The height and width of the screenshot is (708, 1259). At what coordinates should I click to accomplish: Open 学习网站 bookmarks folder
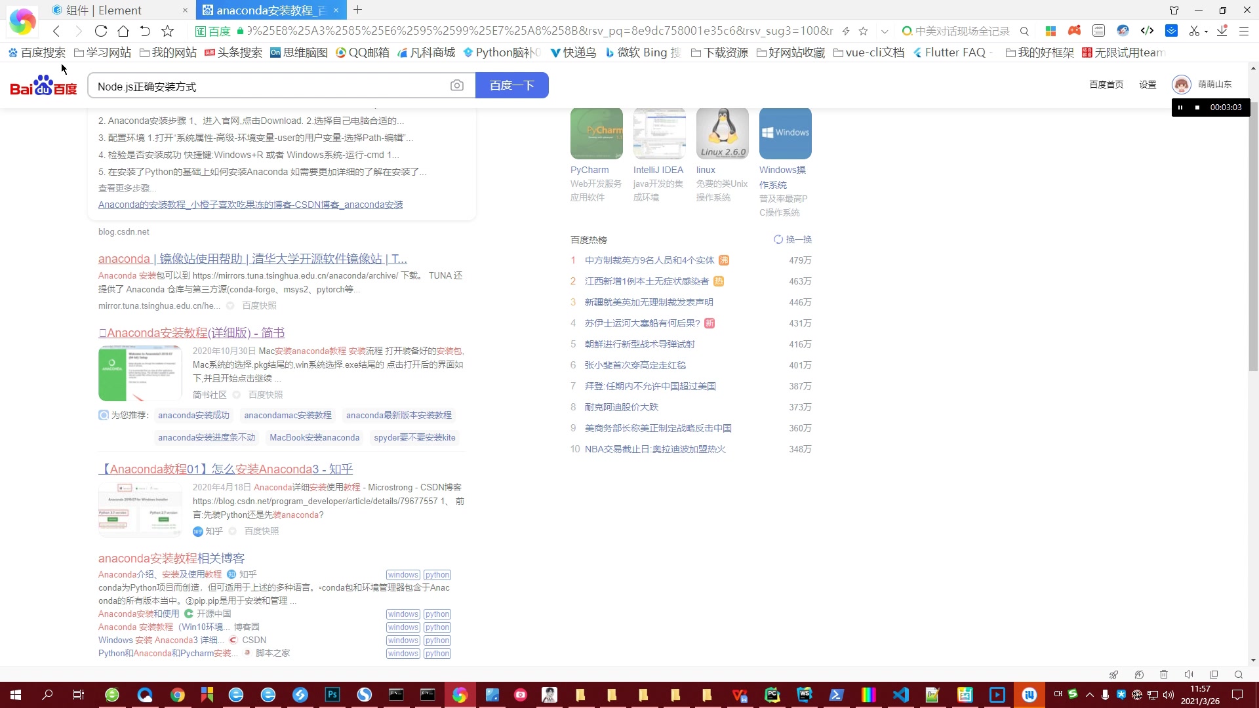102,52
